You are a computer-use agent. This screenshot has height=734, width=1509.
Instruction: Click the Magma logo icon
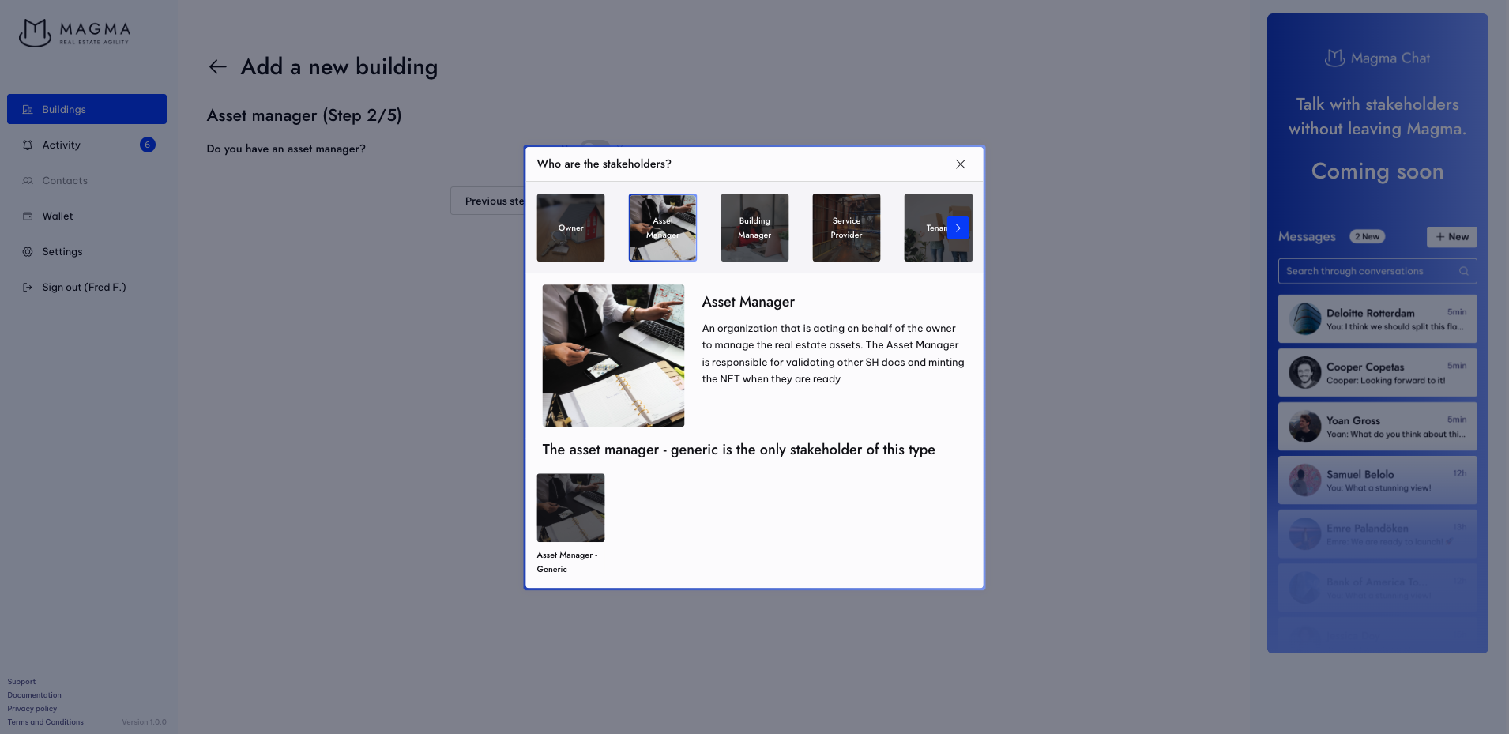[x=35, y=32]
